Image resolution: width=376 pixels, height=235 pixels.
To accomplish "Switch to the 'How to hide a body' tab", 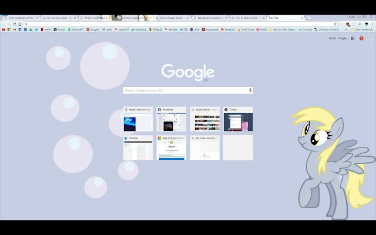I will pos(59,18).
